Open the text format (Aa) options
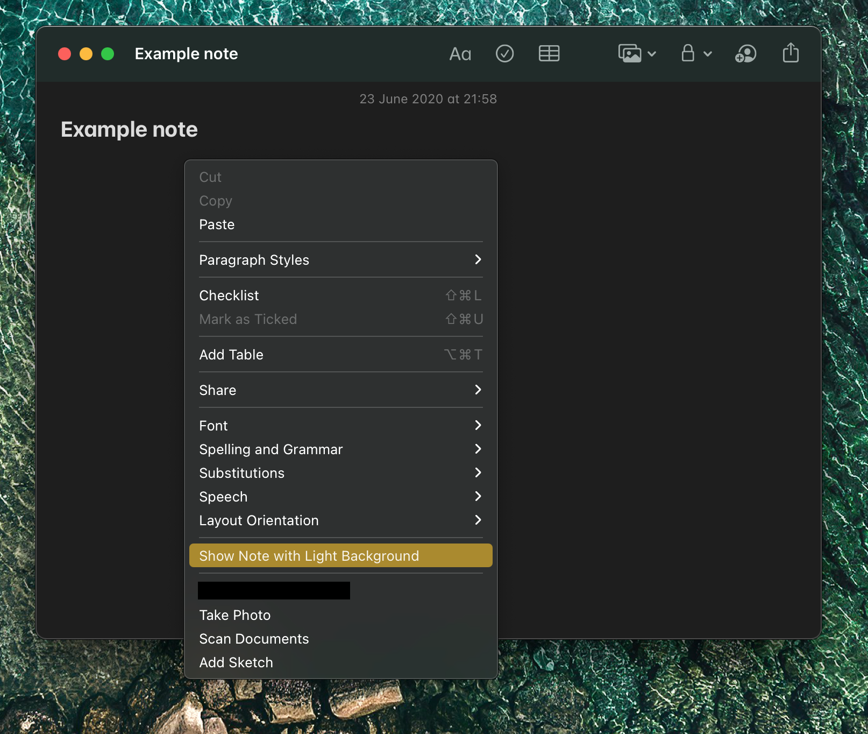Viewport: 868px width, 734px height. [460, 54]
